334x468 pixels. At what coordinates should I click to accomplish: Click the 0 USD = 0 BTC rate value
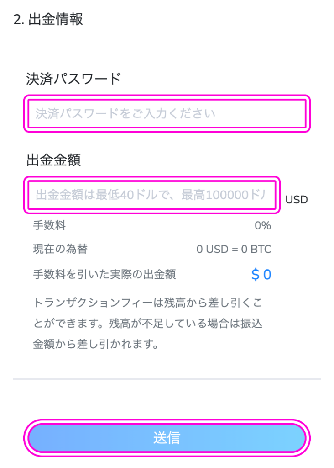tap(234, 249)
